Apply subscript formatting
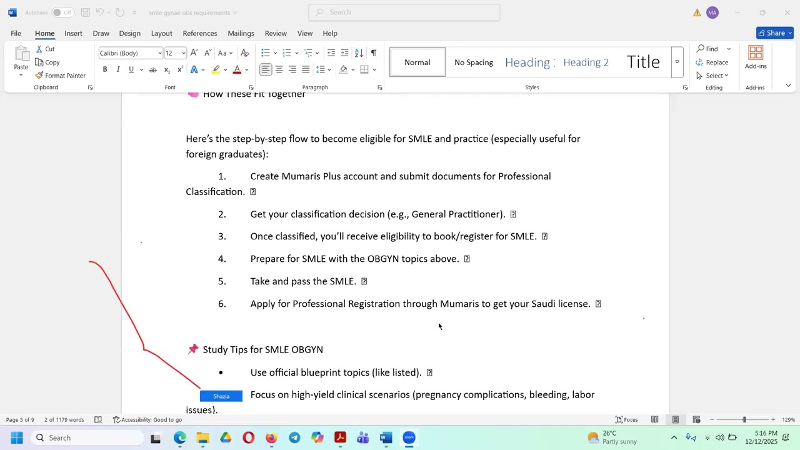800x450 pixels. [167, 69]
